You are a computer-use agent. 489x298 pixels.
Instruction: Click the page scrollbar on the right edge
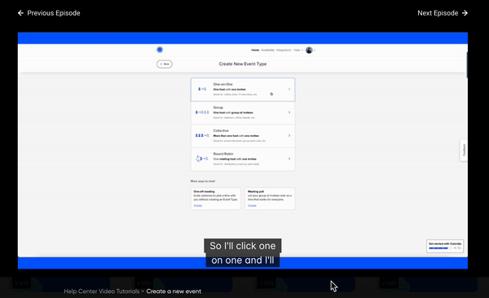[x=466, y=65]
